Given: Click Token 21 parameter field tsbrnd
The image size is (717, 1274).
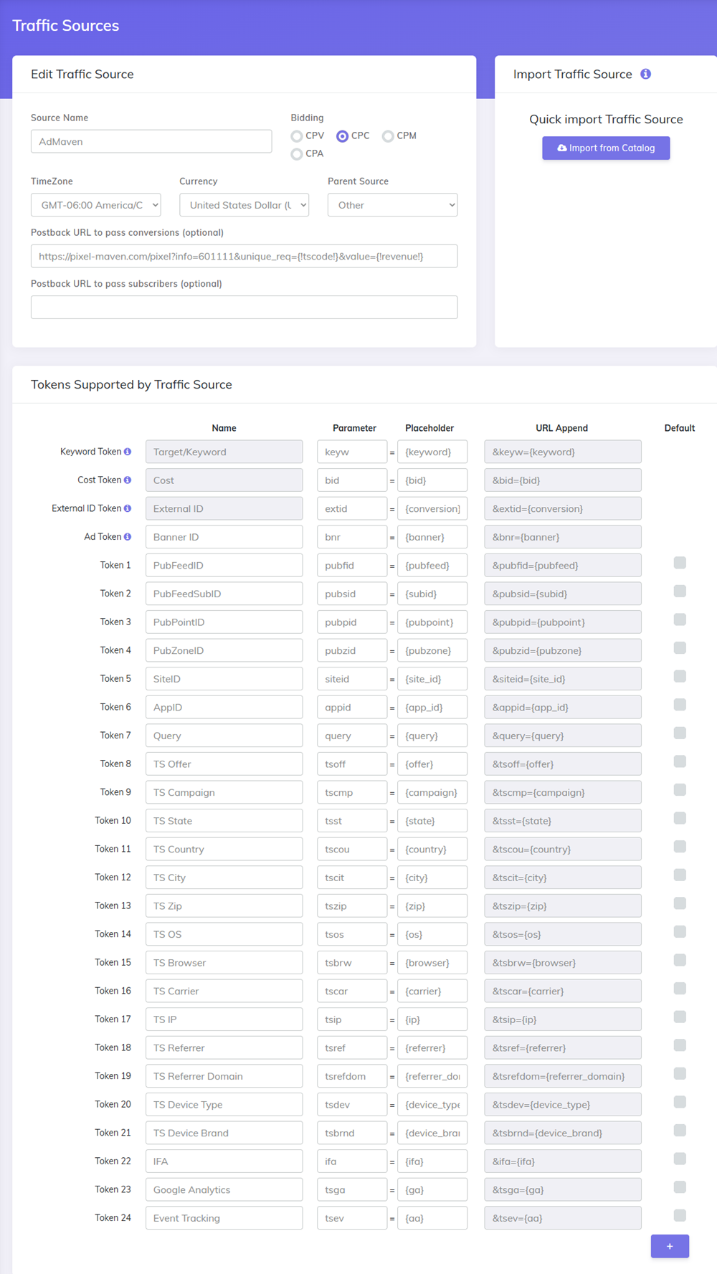Looking at the screenshot, I should click(x=352, y=1133).
